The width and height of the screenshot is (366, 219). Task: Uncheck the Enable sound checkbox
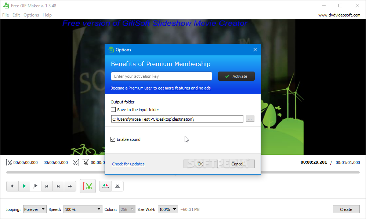point(113,139)
